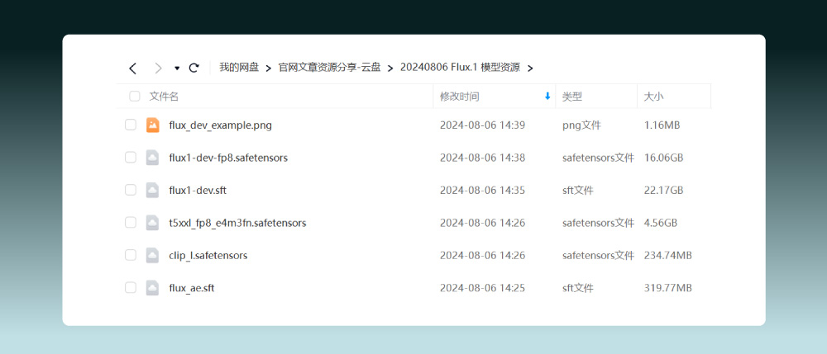The width and height of the screenshot is (827, 354).
Task: Select the file name flux_ae.sft
Action: 192,288
